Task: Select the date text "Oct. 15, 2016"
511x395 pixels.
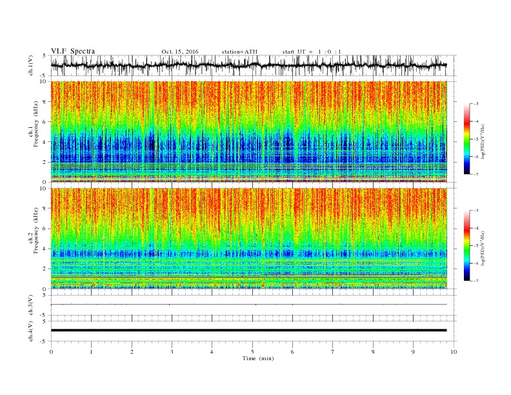Action: (179, 52)
